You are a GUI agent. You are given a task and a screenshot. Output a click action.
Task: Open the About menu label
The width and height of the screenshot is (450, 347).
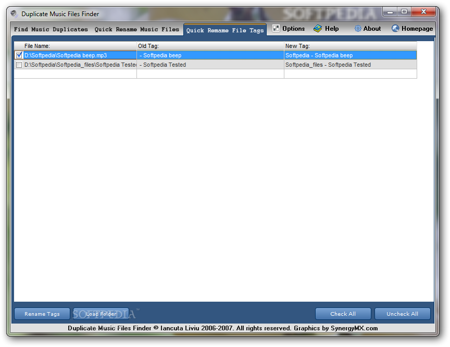pyautogui.click(x=372, y=29)
